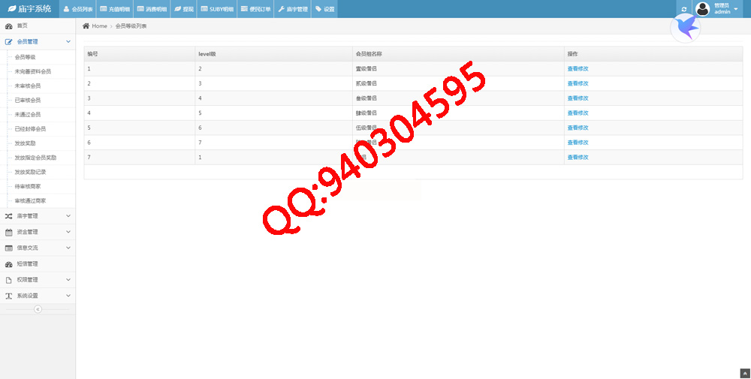Open 首页 dashboard in sidebar

(23, 26)
